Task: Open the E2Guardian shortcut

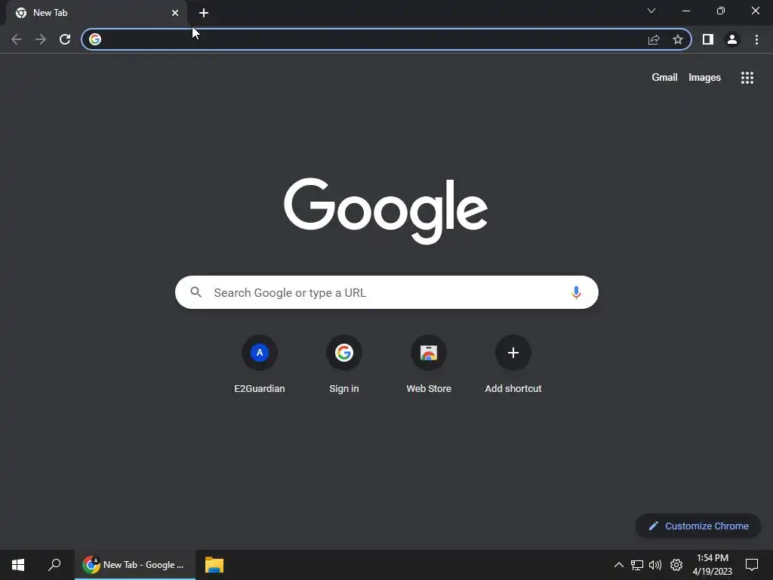Action: pos(260,365)
